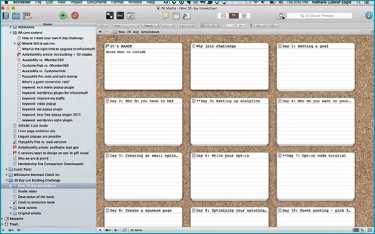375x234 pixels.
Task: Open the Window menu
Action: point(135,2)
